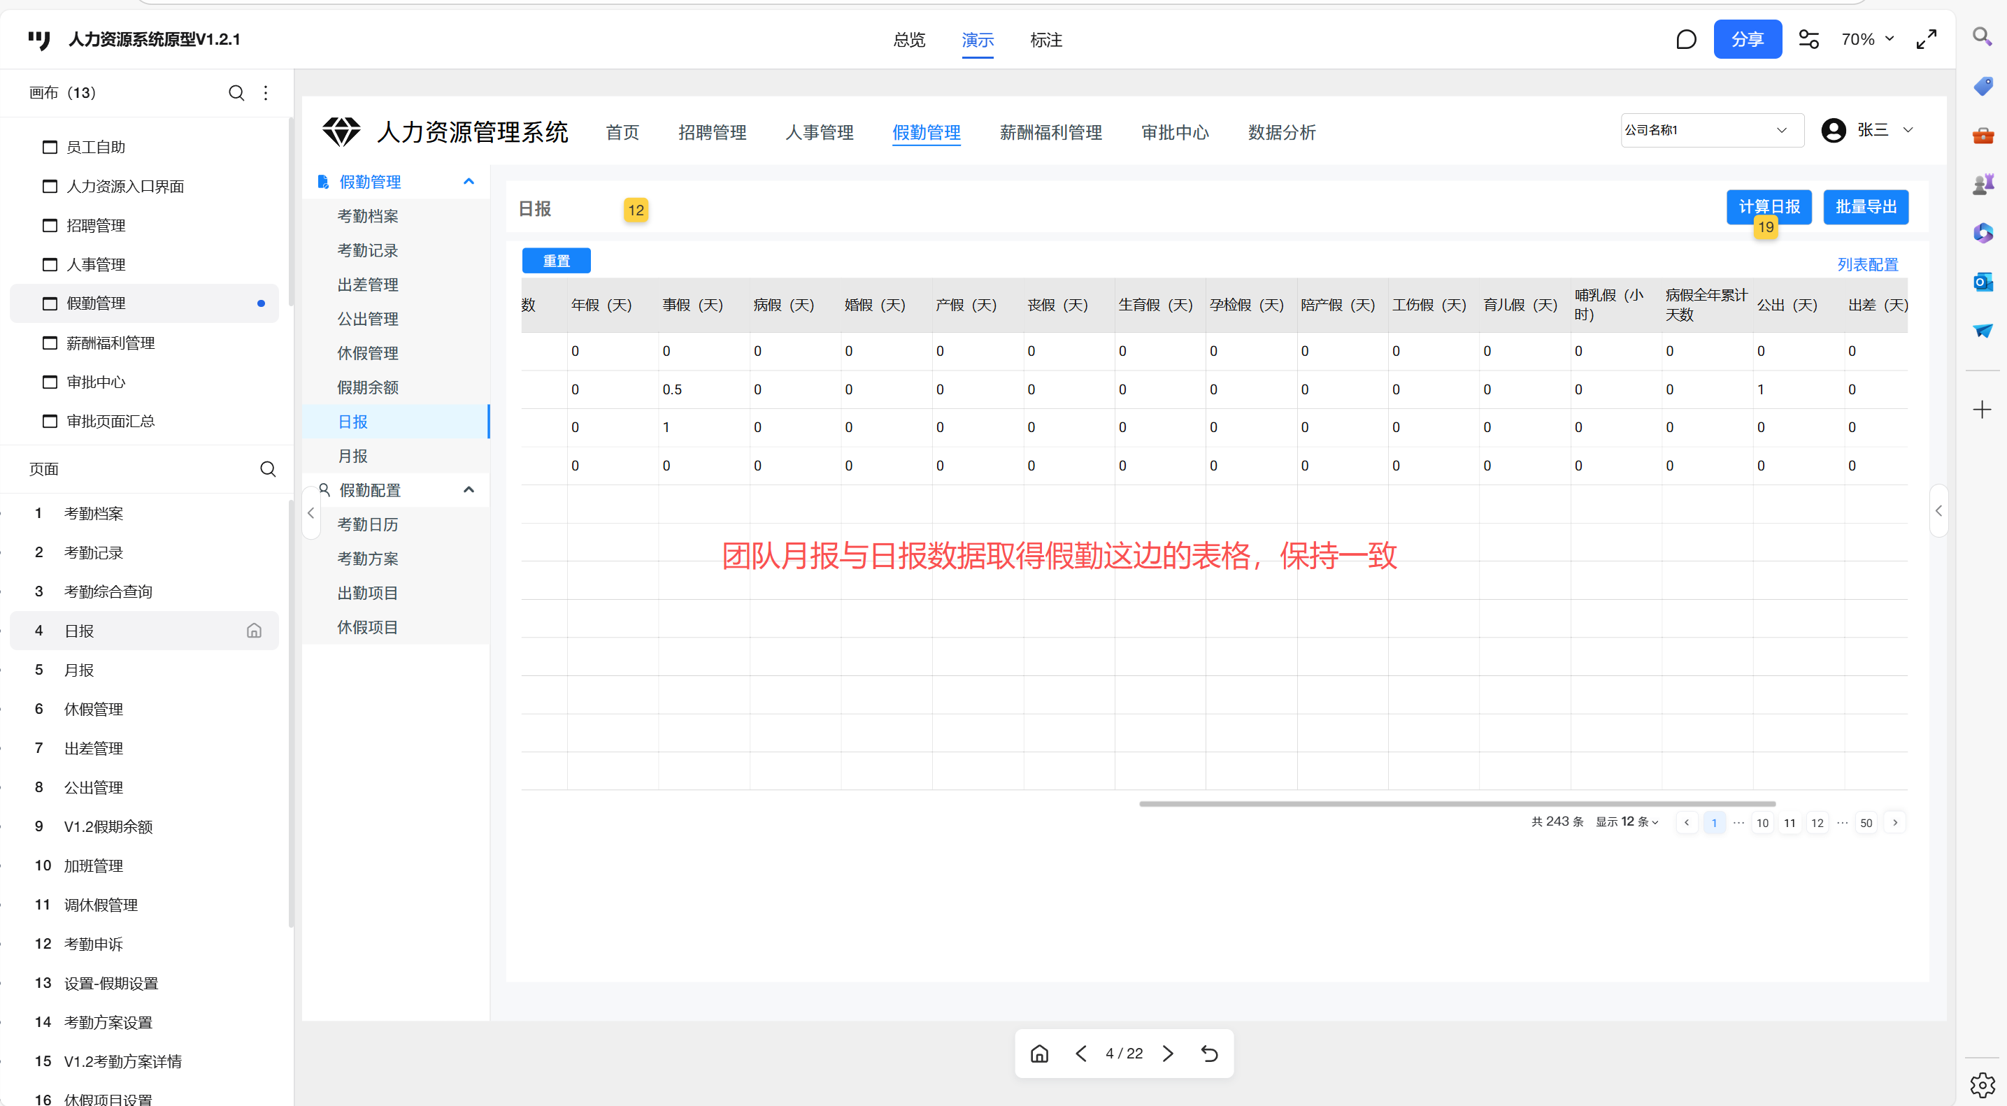The width and height of the screenshot is (2007, 1106).
Task: Click the reset undo arrow in playback bar
Action: coord(1209,1054)
